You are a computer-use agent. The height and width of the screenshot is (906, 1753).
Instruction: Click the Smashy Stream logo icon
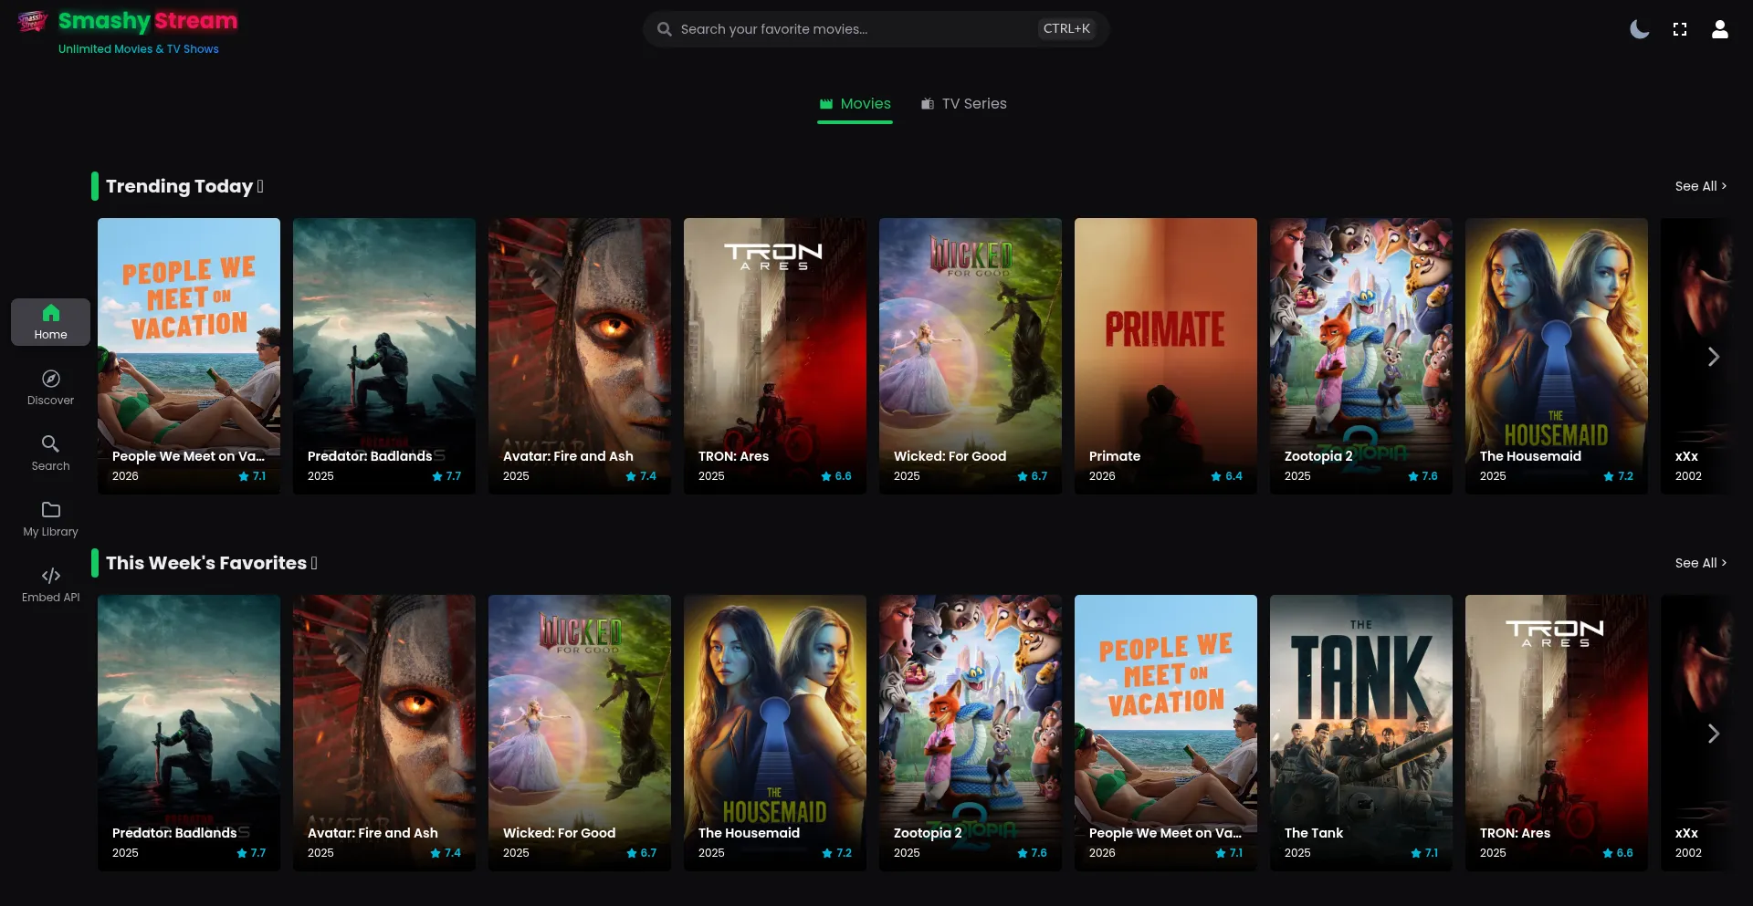pos(33,21)
